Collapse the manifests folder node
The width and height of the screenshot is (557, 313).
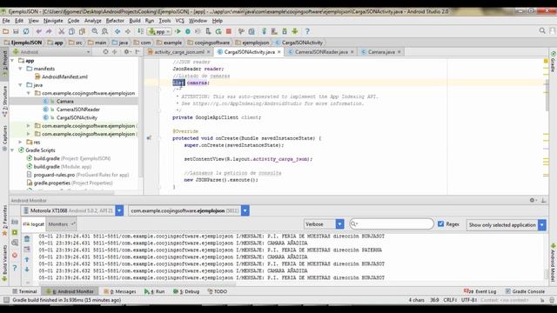[x=21, y=69]
